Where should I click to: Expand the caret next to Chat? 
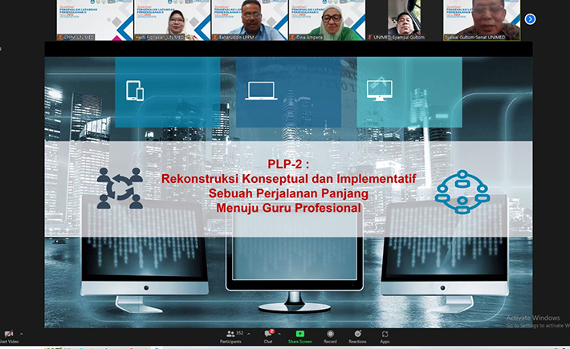279,334
